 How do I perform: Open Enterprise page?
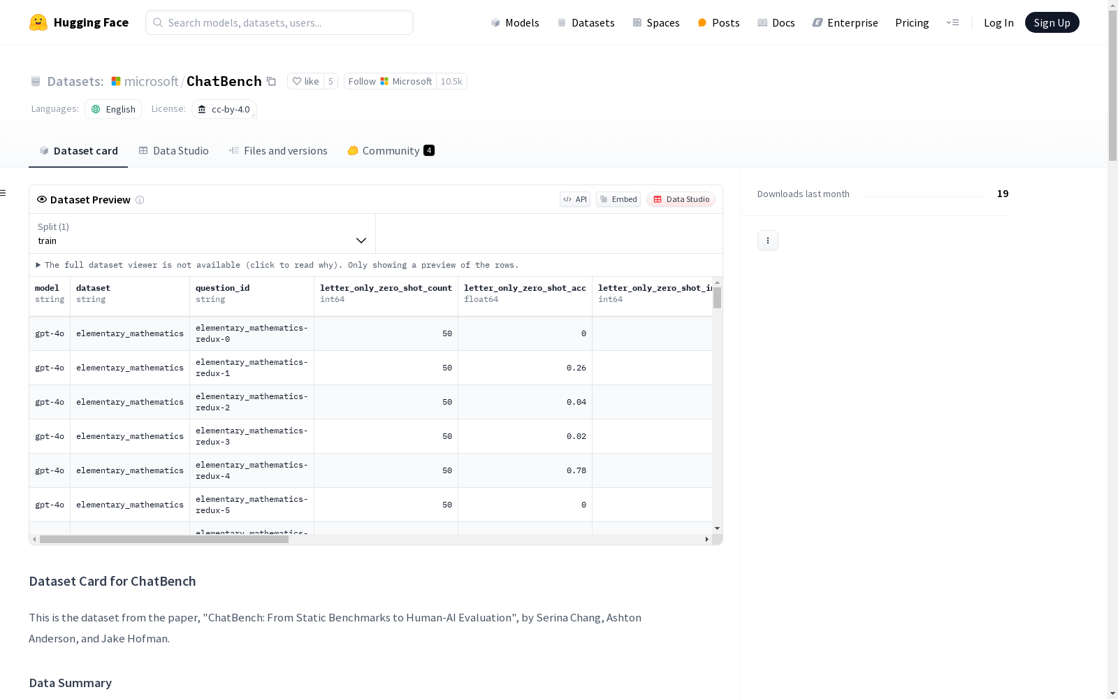(845, 22)
